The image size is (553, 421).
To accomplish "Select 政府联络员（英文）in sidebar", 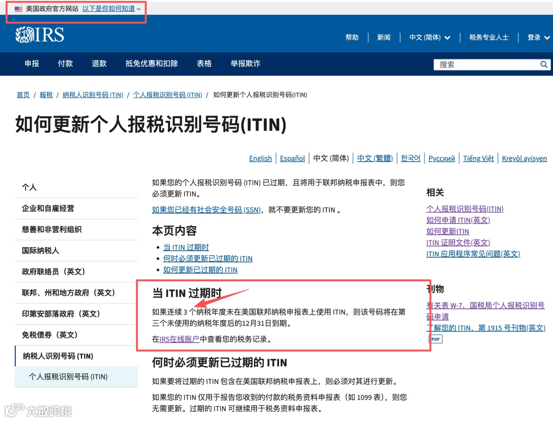I will [76, 272].
